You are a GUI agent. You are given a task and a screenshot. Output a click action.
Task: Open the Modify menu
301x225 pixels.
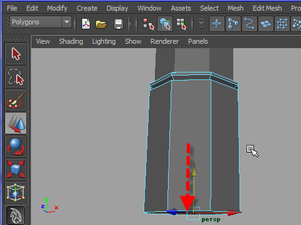[x=57, y=8]
